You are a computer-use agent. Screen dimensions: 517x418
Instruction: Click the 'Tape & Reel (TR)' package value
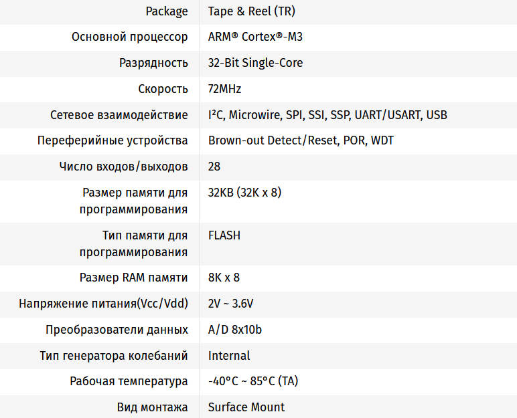pos(251,11)
